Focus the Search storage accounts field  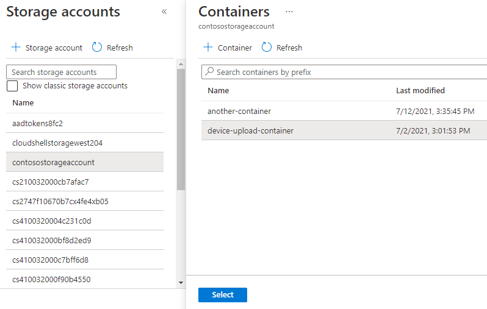click(61, 72)
